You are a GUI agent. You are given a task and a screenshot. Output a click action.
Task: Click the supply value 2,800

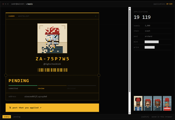click(x=147, y=25)
